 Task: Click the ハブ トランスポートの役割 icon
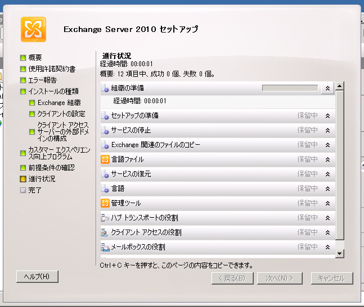point(105,218)
